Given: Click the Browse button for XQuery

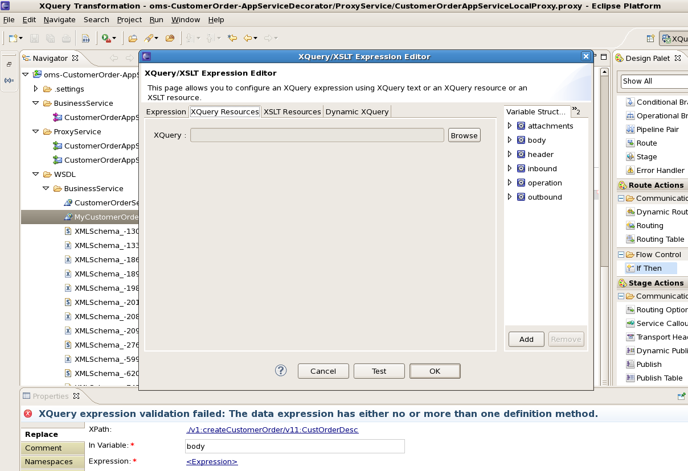Looking at the screenshot, I should (464, 135).
